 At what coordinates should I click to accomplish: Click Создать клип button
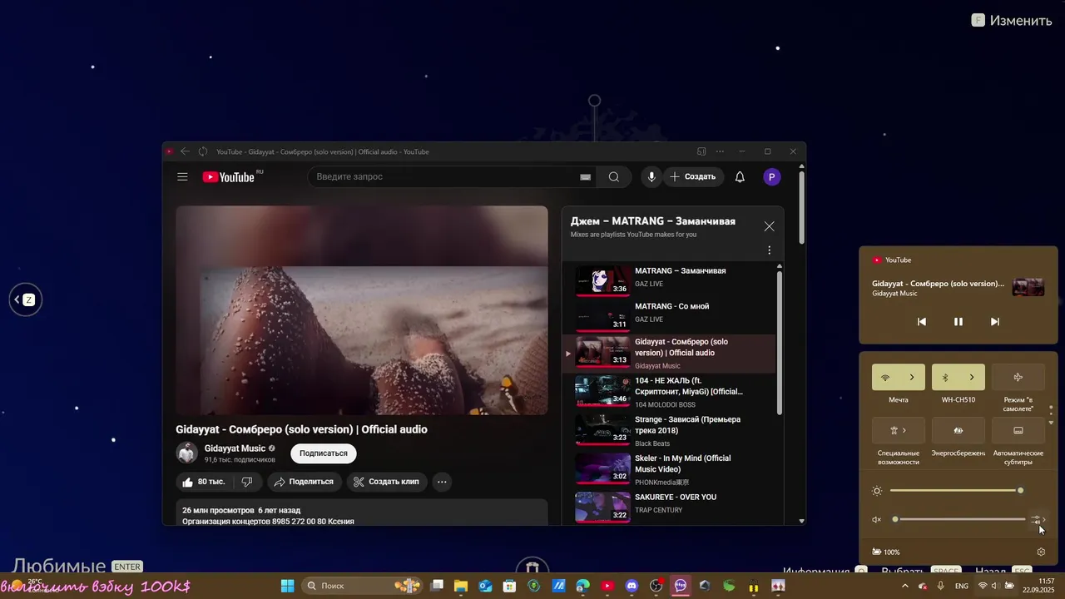pyautogui.click(x=387, y=482)
